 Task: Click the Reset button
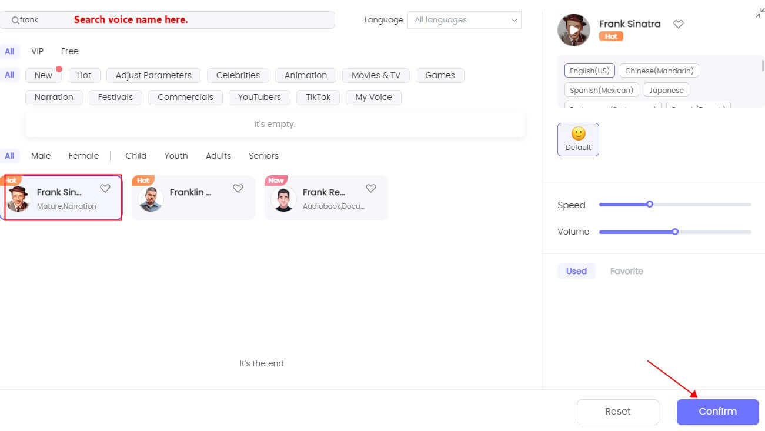[618, 412]
